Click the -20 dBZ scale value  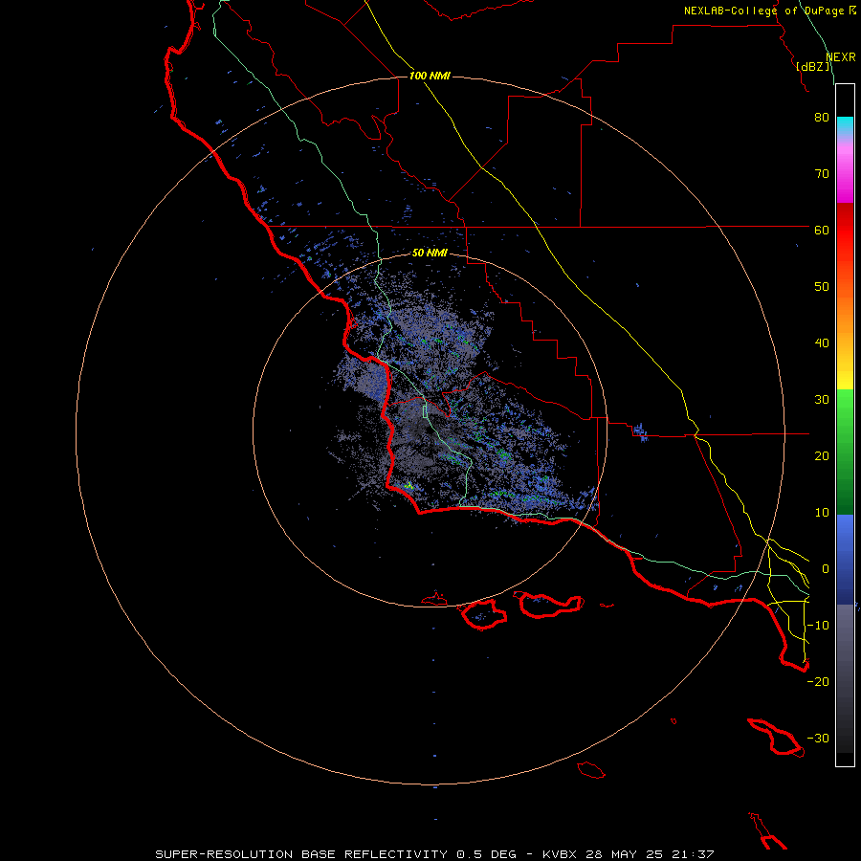tap(818, 681)
